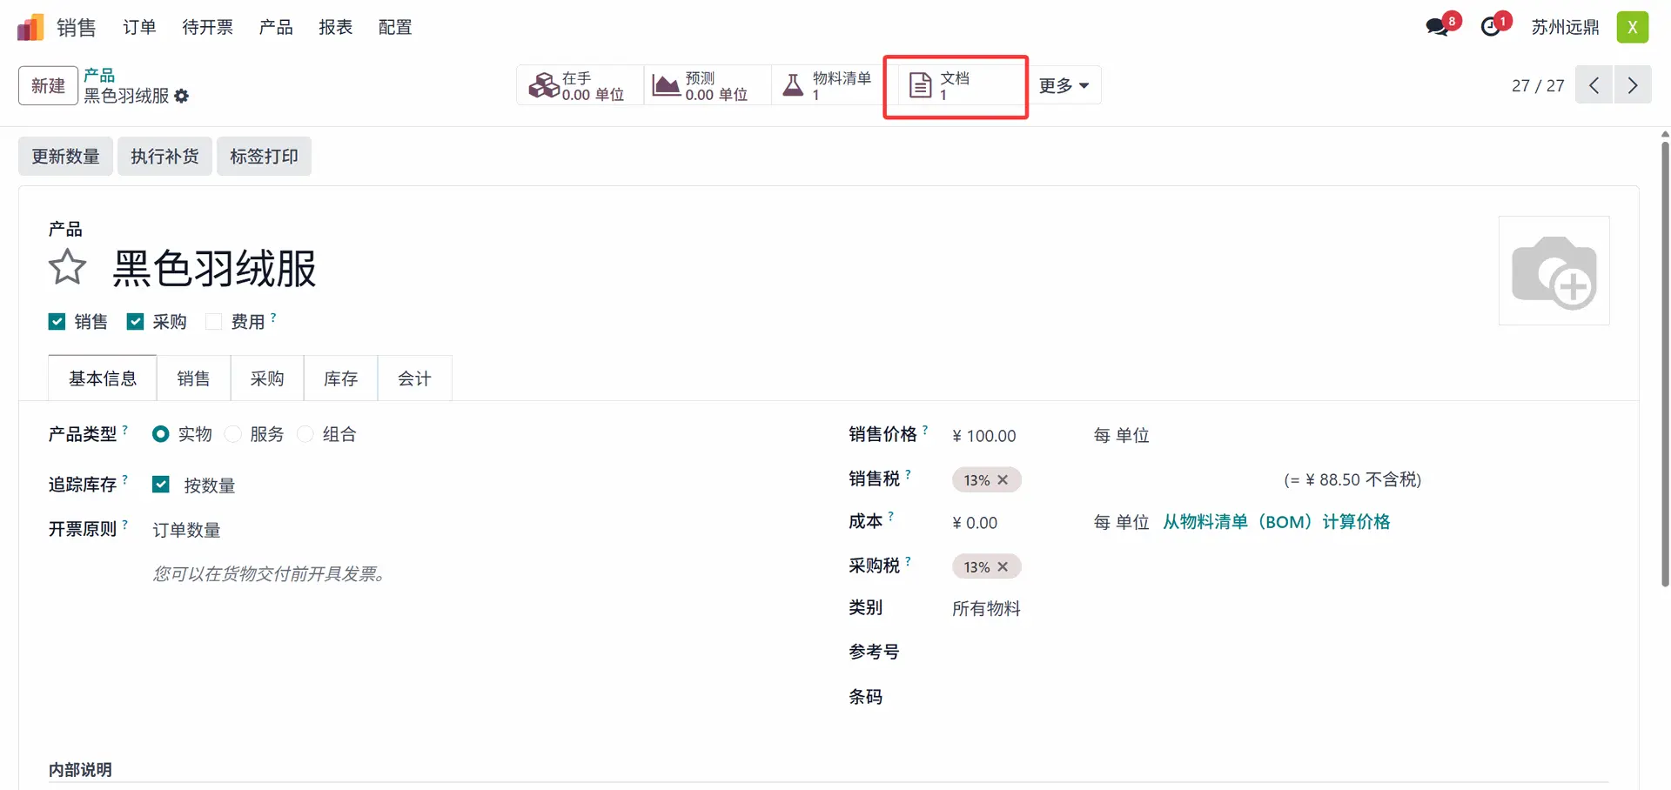This screenshot has width=1671, height=790.
Task: Uncheck the 销售 checkbox
Action: (x=57, y=322)
